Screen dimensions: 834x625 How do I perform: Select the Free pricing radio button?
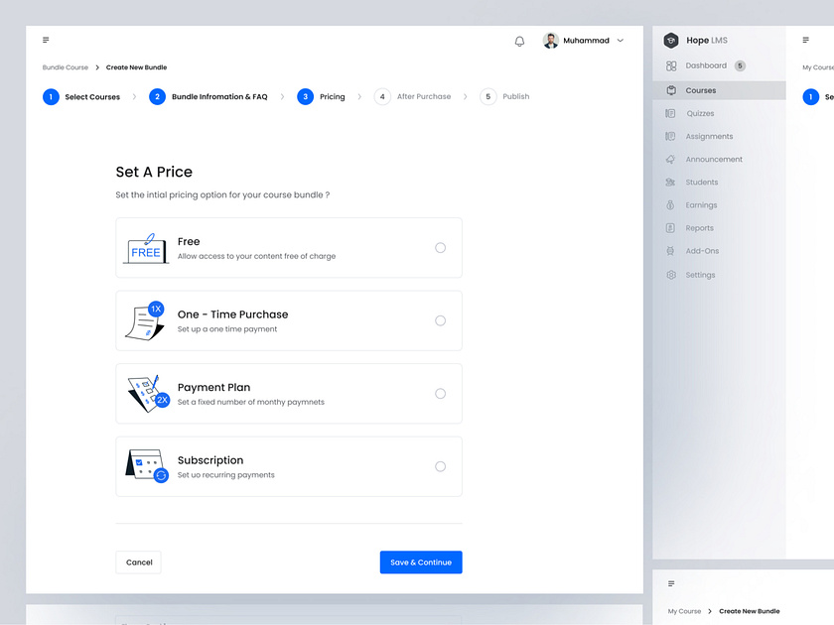[x=440, y=248]
